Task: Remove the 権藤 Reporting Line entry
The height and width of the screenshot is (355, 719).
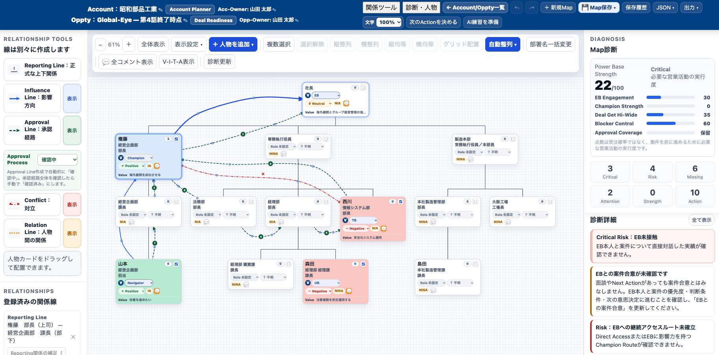Action: [x=73, y=337]
